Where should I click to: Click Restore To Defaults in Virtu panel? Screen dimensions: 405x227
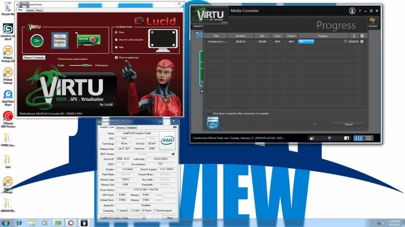34,58
